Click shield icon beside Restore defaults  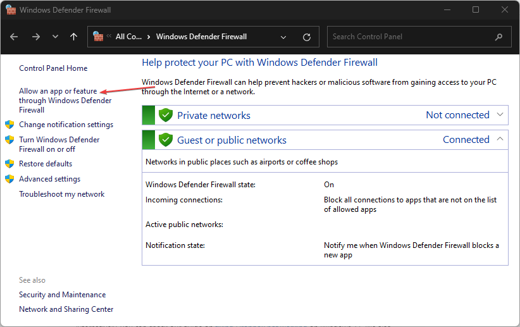tap(9, 164)
